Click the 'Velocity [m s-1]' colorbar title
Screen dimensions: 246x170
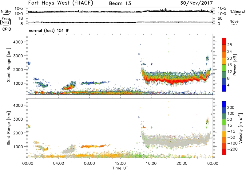tap(240, 128)
